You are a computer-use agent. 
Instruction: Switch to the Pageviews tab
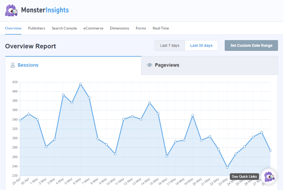pos(167,65)
